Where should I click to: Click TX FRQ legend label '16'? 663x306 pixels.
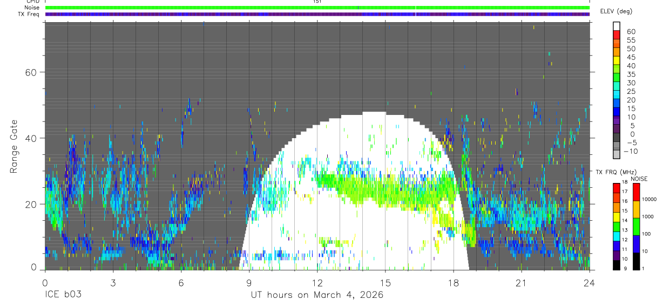pyautogui.click(x=625, y=201)
